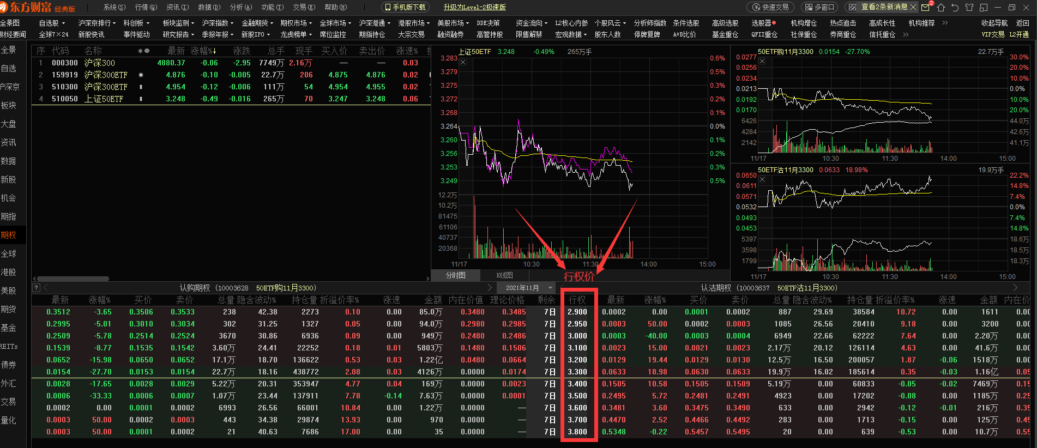Viewport: 1037px width, 448px height.
Task: Close the 50ETF沽11月3300 chart panel
Action: (x=762, y=179)
